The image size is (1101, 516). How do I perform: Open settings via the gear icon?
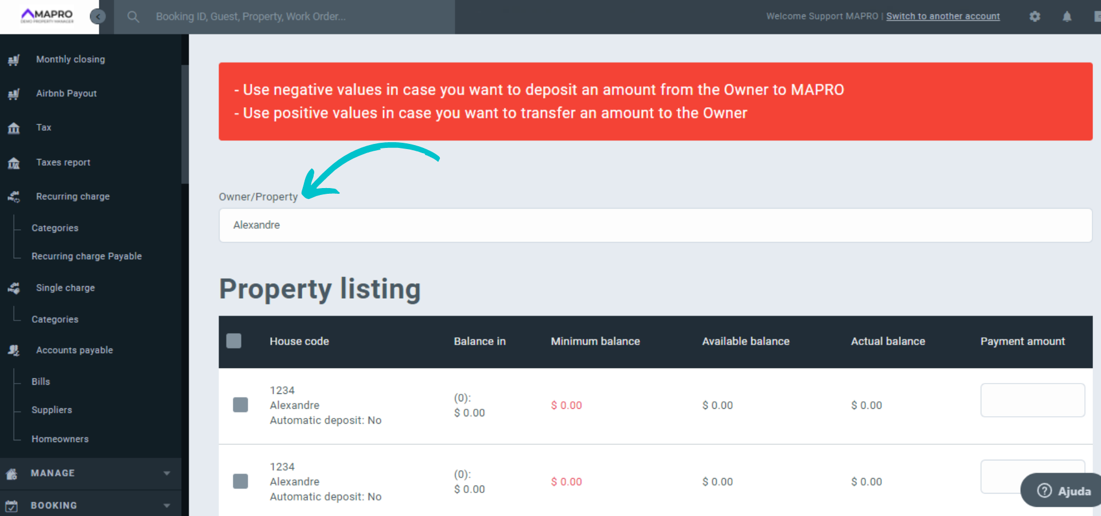pyautogui.click(x=1034, y=17)
